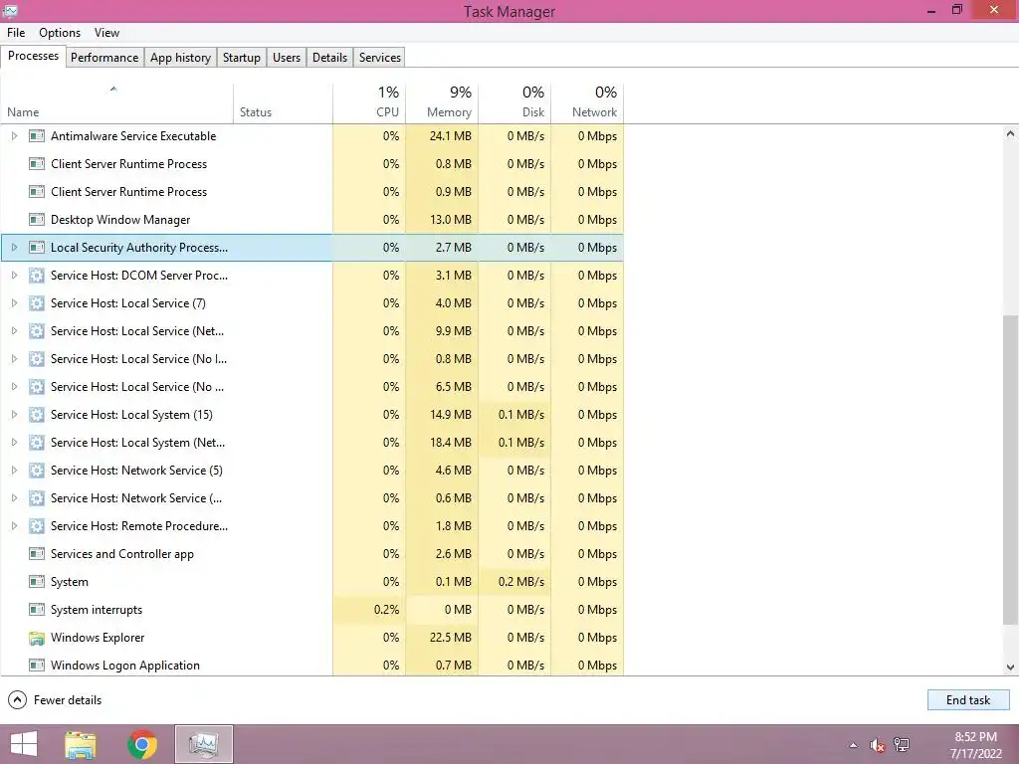1019x764 pixels.
Task: Launch Google Chrome from the taskbar
Action: [142, 744]
